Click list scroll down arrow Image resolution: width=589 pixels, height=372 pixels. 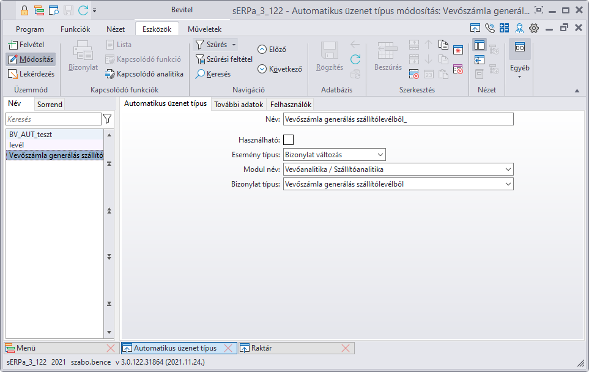(109, 333)
